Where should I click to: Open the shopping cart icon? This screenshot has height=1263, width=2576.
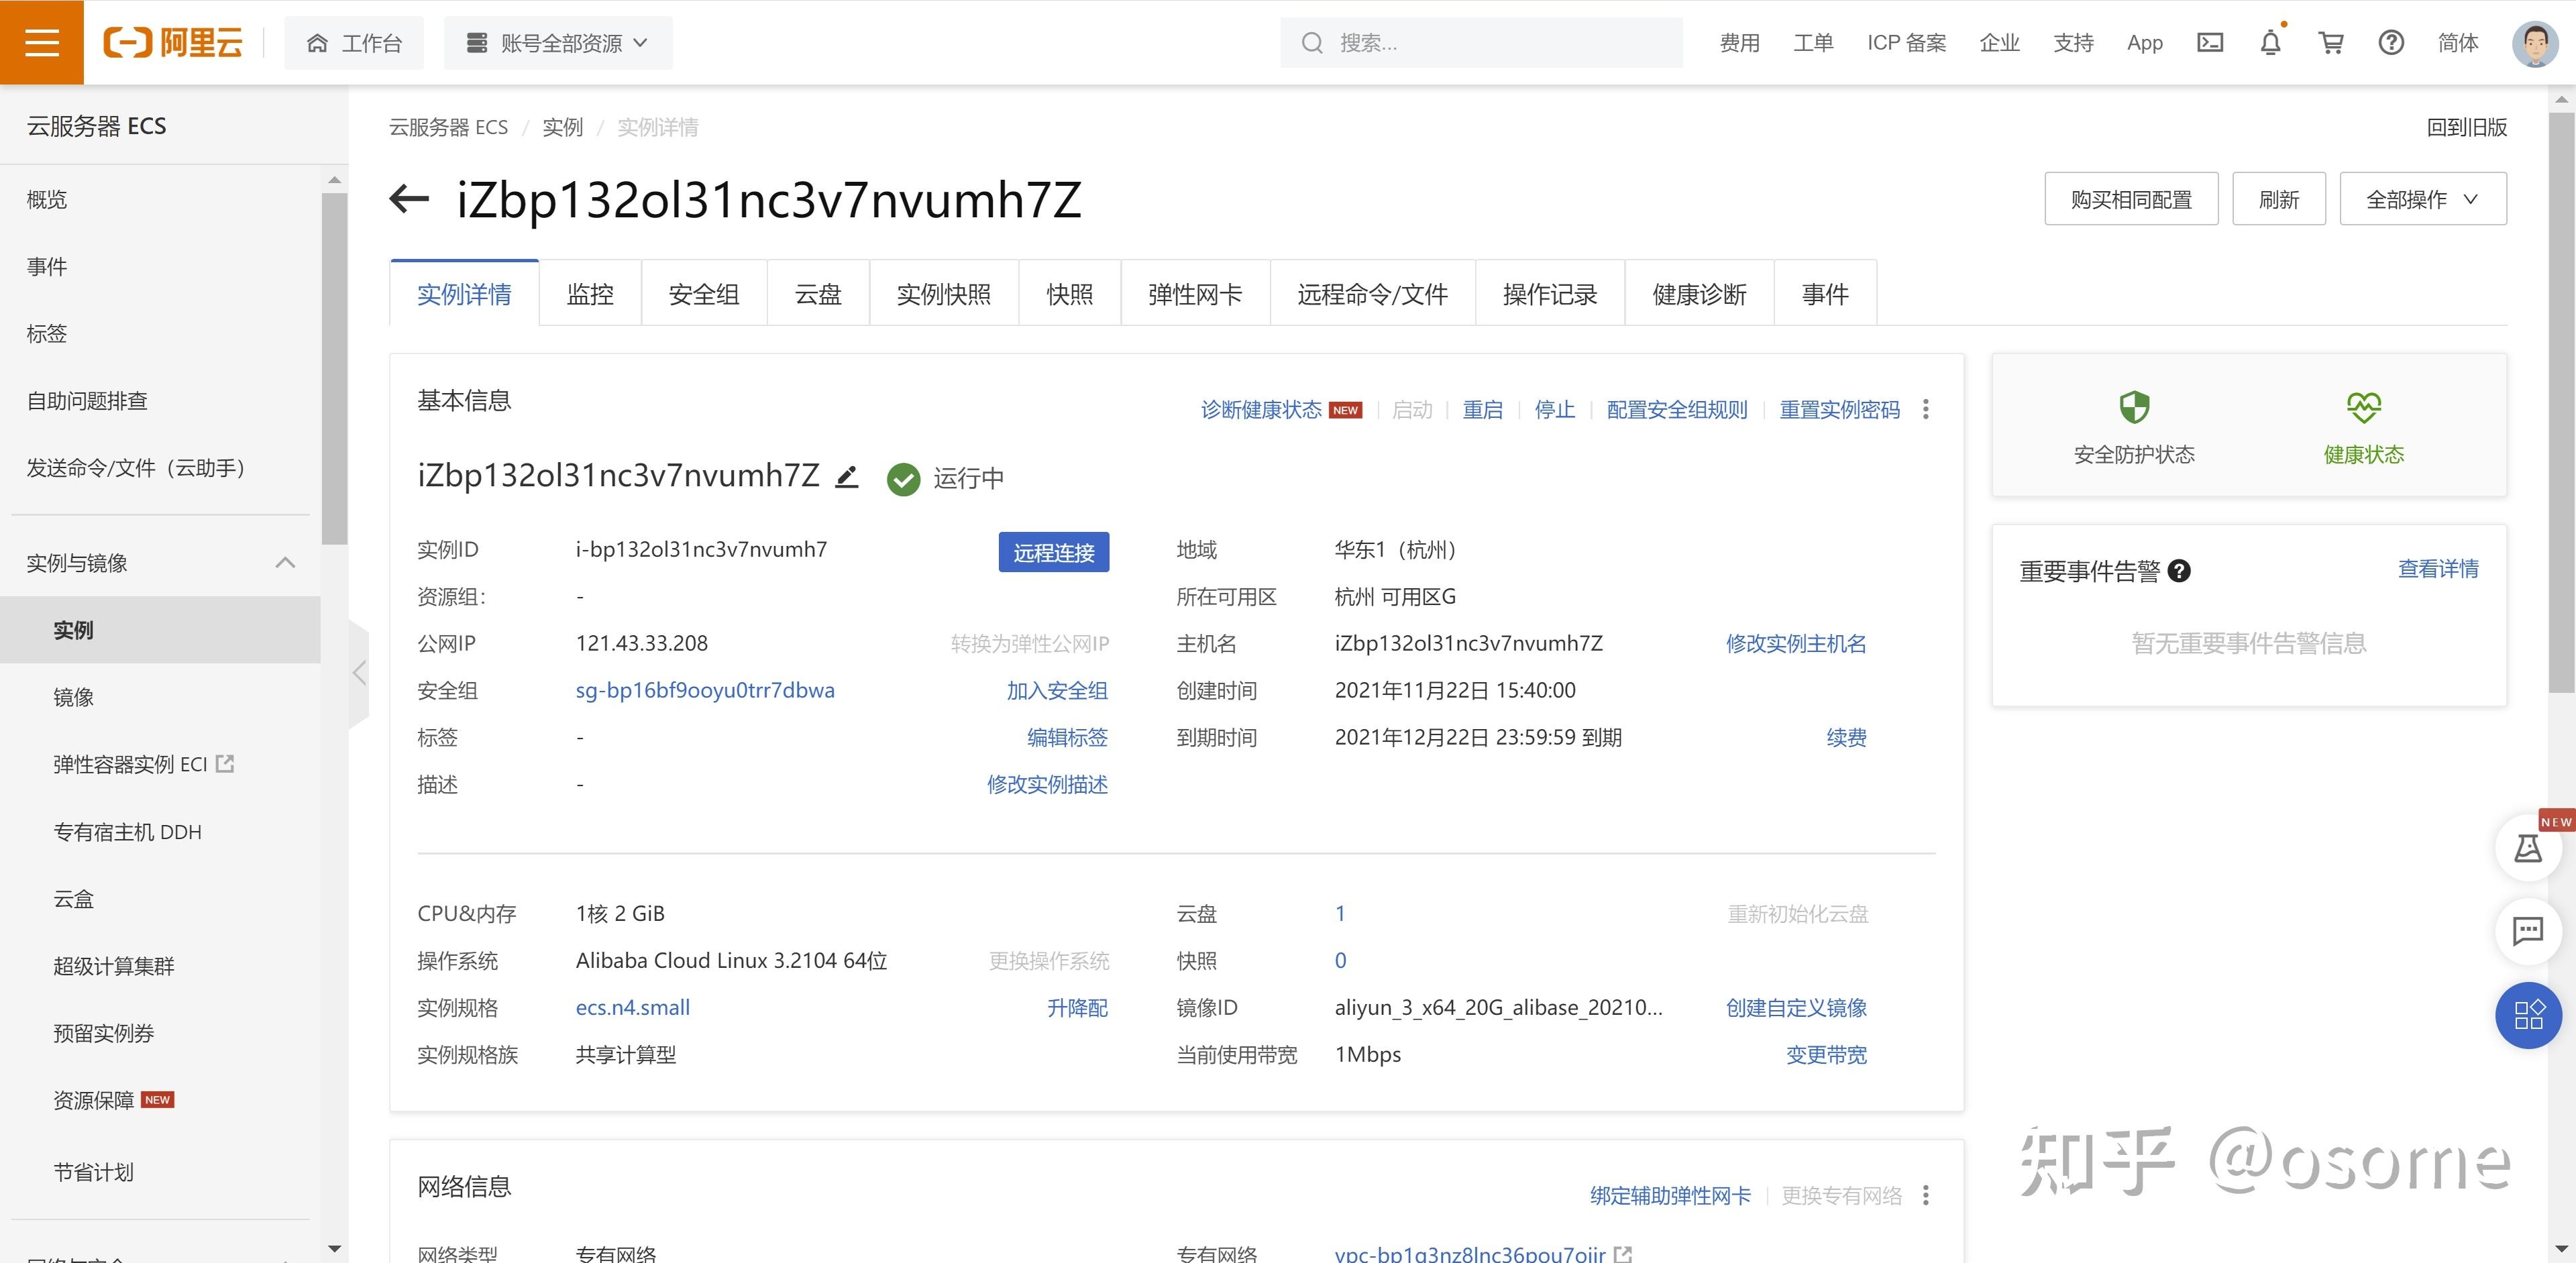click(x=2330, y=42)
